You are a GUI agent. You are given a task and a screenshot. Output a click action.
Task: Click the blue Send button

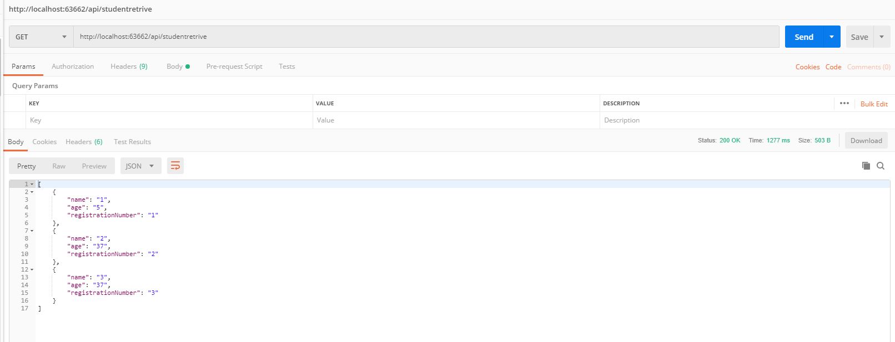pyautogui.click(x=804, y=37)
